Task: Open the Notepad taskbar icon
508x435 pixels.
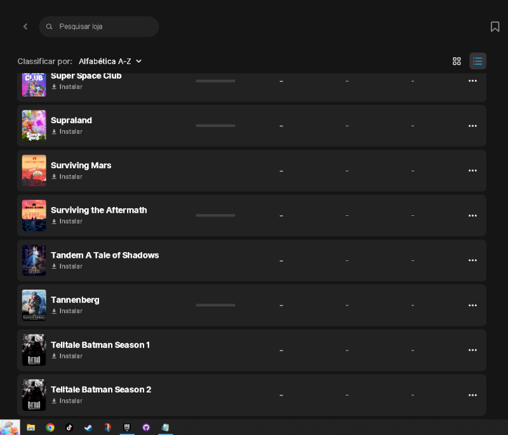Action: pyautogui.click(x=165, y=427)
